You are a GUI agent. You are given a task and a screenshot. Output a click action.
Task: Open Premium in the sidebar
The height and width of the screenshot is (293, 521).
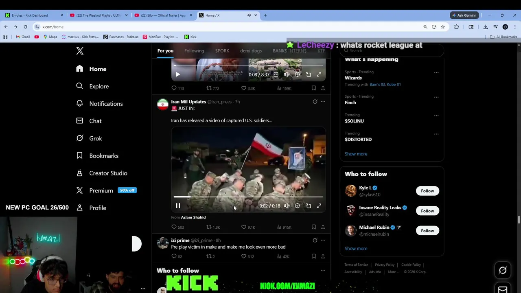106,190
